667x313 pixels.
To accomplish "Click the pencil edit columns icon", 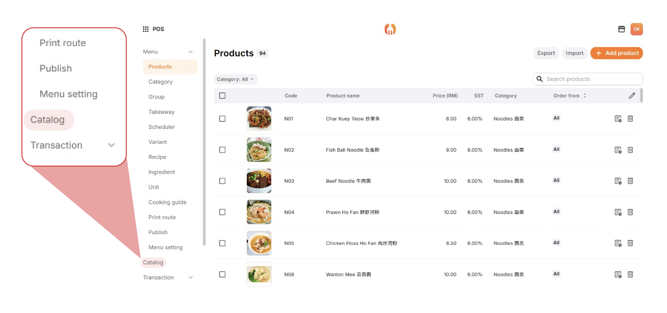I will pyautogui.click(x=632, y=96).
